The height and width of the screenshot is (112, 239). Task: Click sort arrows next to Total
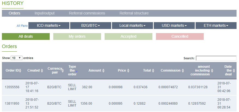point(153,70)
